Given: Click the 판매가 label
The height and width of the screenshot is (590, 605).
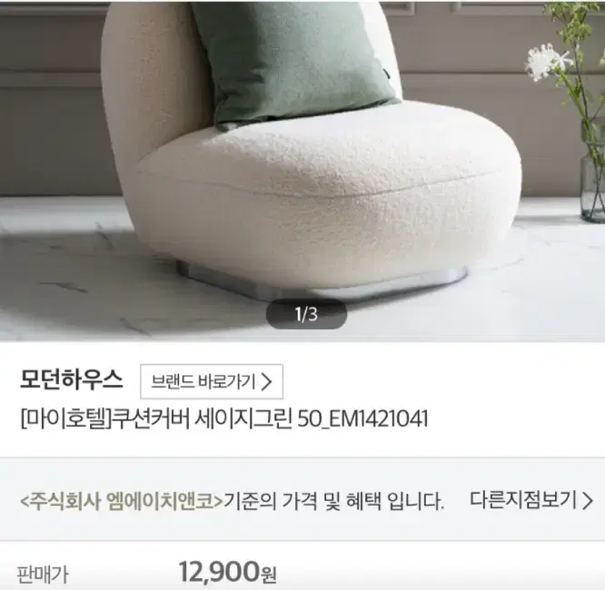Looking at the screenshot, I should [43, 575].
